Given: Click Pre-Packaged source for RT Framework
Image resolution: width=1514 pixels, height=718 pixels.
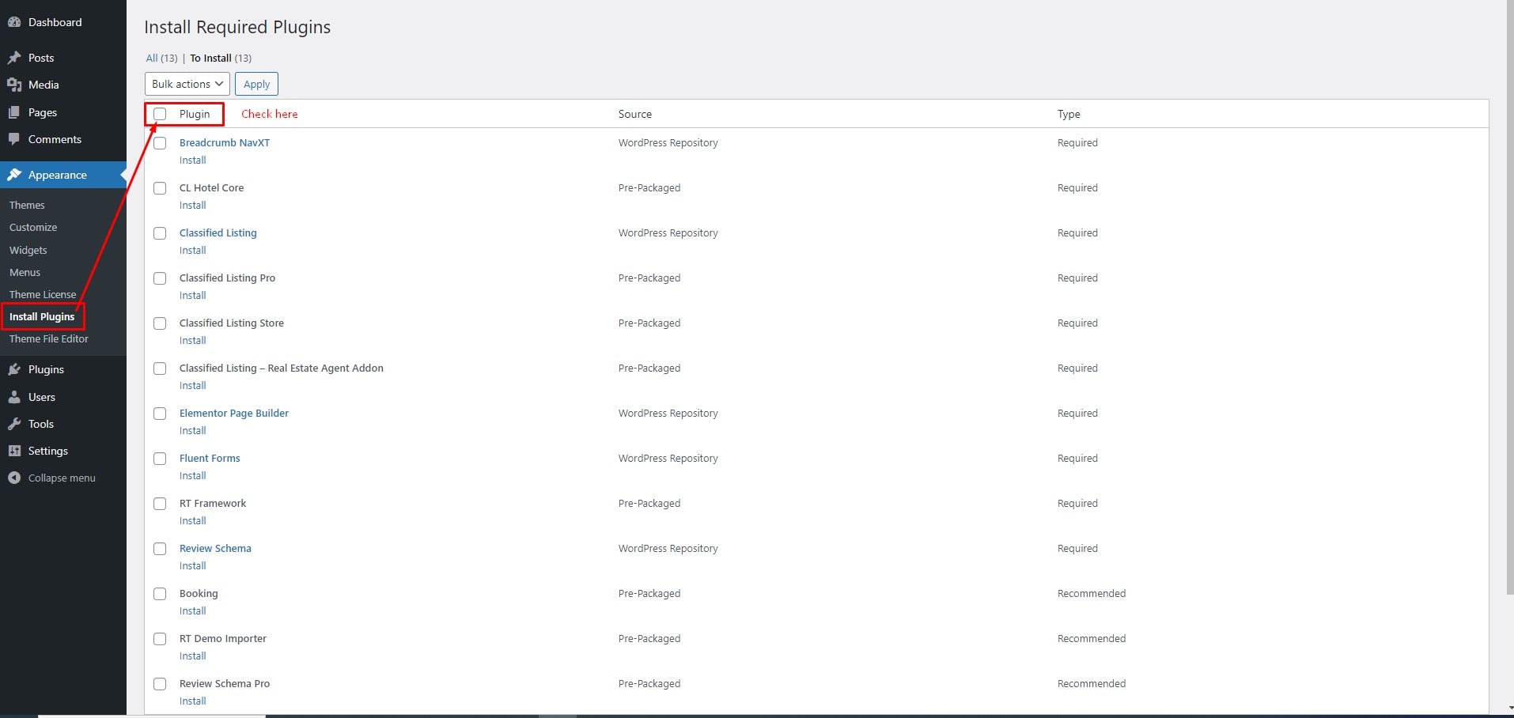Looking at the screenshot, I should 649,503.
